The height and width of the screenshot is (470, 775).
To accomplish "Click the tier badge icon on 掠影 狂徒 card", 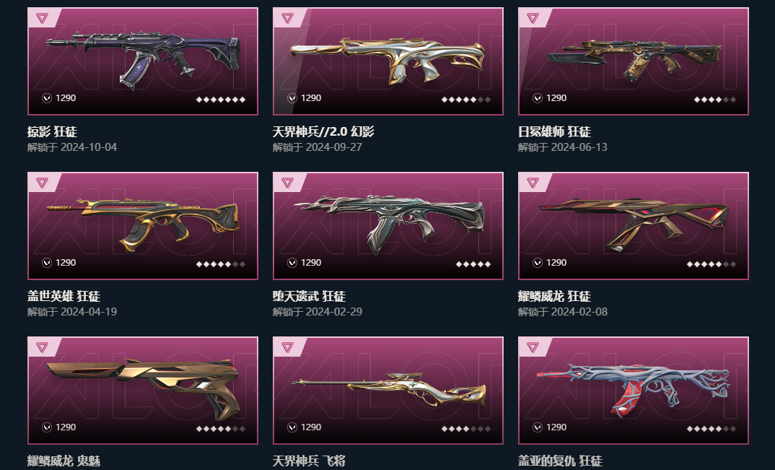I will click(x=42, y=18).
